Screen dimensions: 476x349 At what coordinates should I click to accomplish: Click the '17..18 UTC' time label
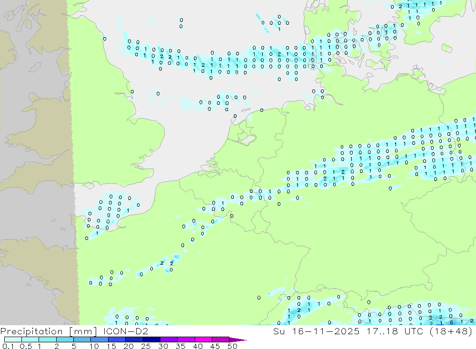[395, 331]
